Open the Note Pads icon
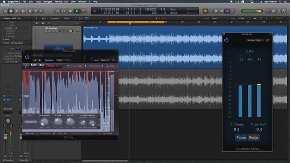This screenshot has width=290, height=163. pos(273,11)
